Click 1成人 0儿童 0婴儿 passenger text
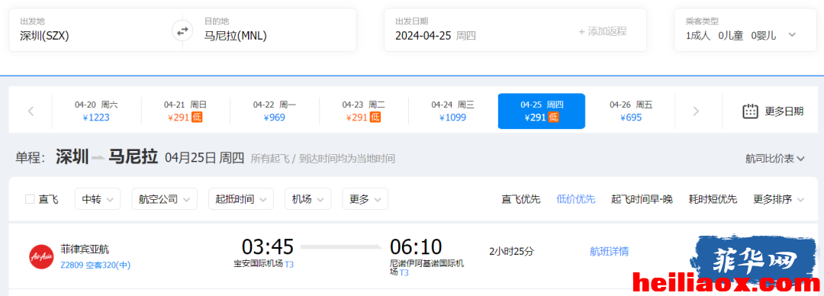The width and height of the screenshot is (824, 296). [731, 36]
